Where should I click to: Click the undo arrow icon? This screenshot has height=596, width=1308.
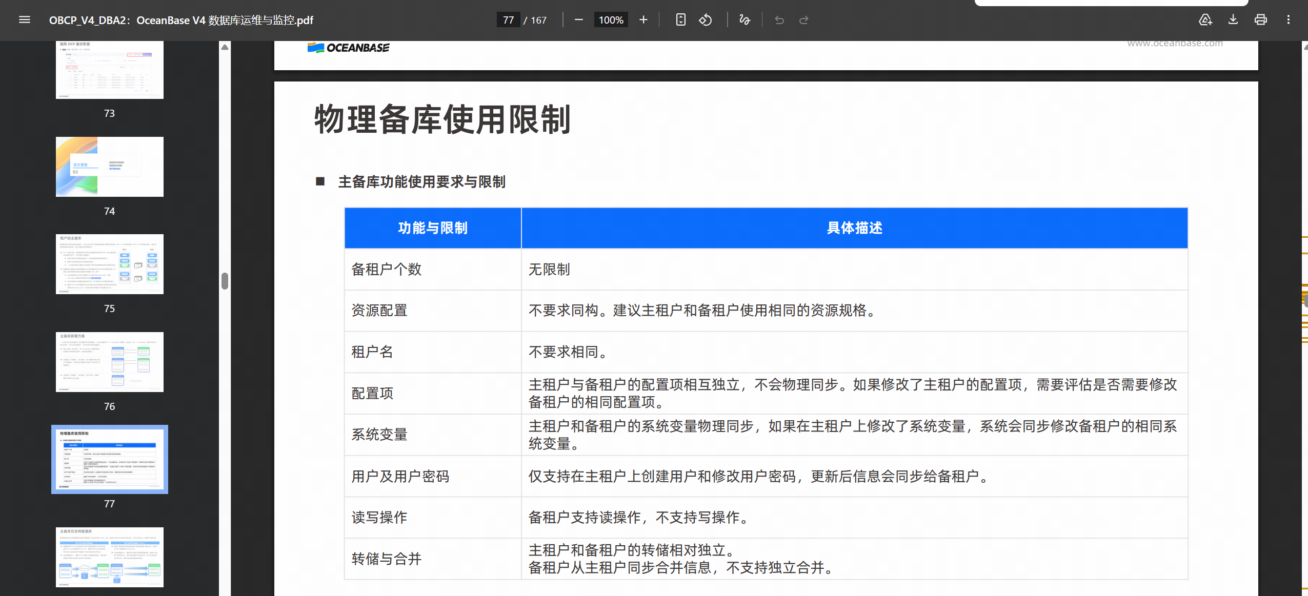(x=779, y=20)
